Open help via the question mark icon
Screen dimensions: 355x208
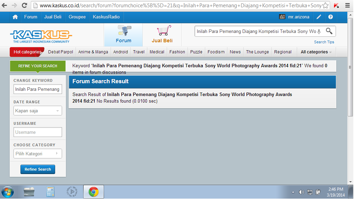pos(330,17)
